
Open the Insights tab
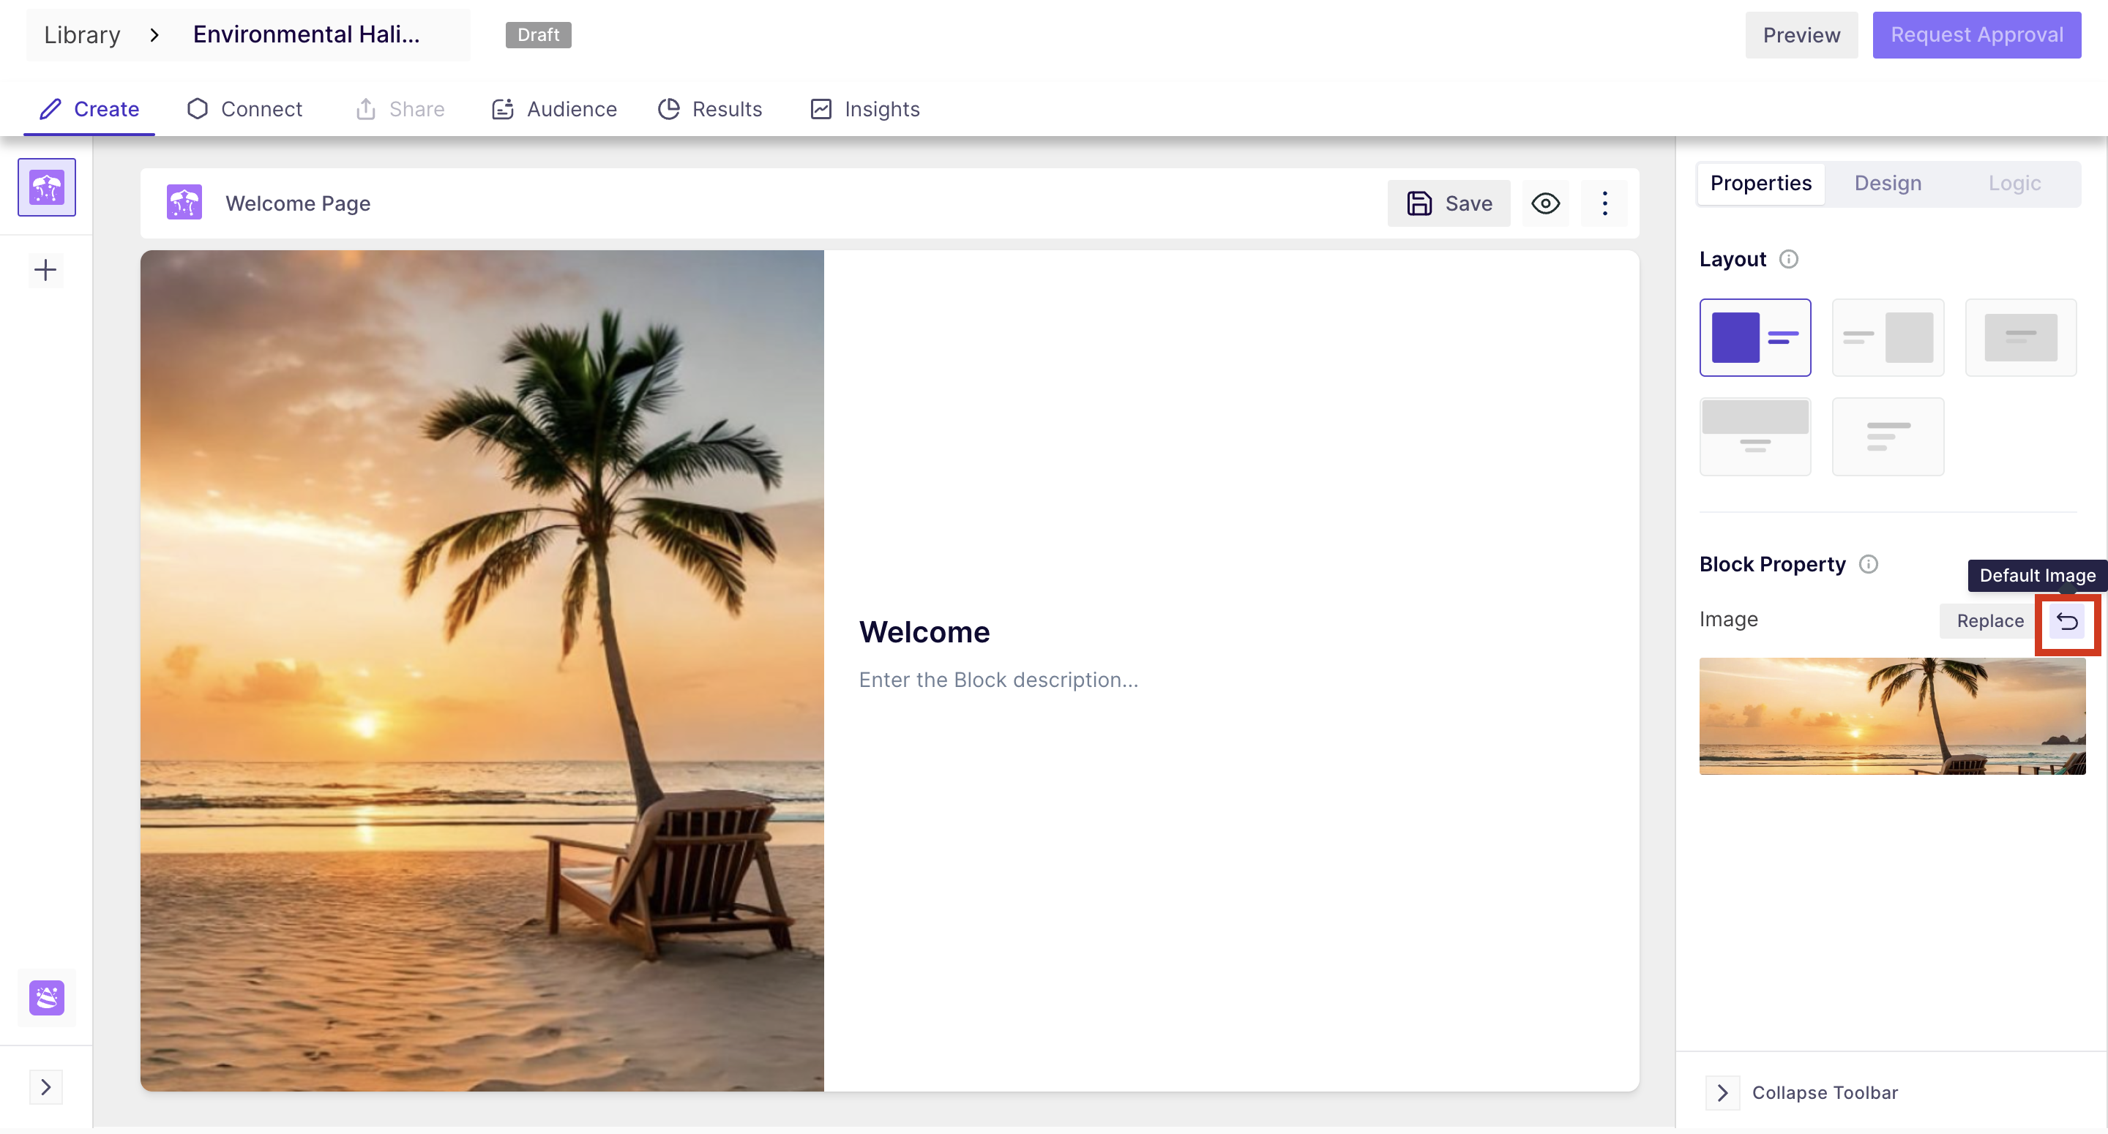click(864, 110)
